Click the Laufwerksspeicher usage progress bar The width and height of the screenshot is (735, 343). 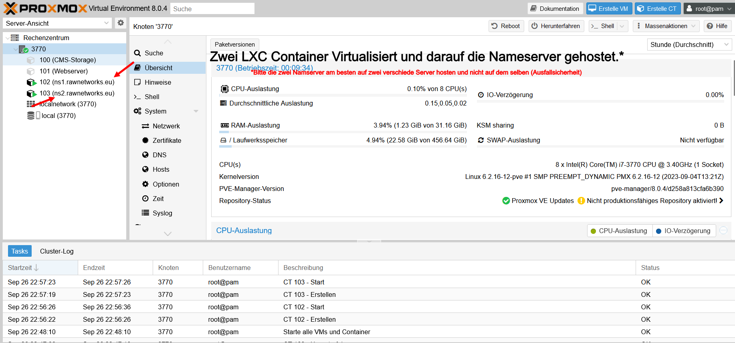point(343,146)
